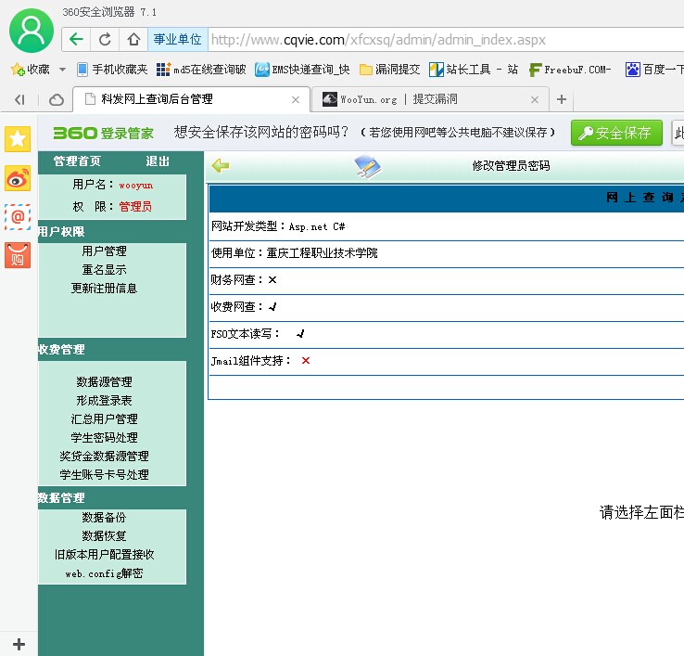
Task: Open 学生密码处理 menu item
Action: [104, 438]
